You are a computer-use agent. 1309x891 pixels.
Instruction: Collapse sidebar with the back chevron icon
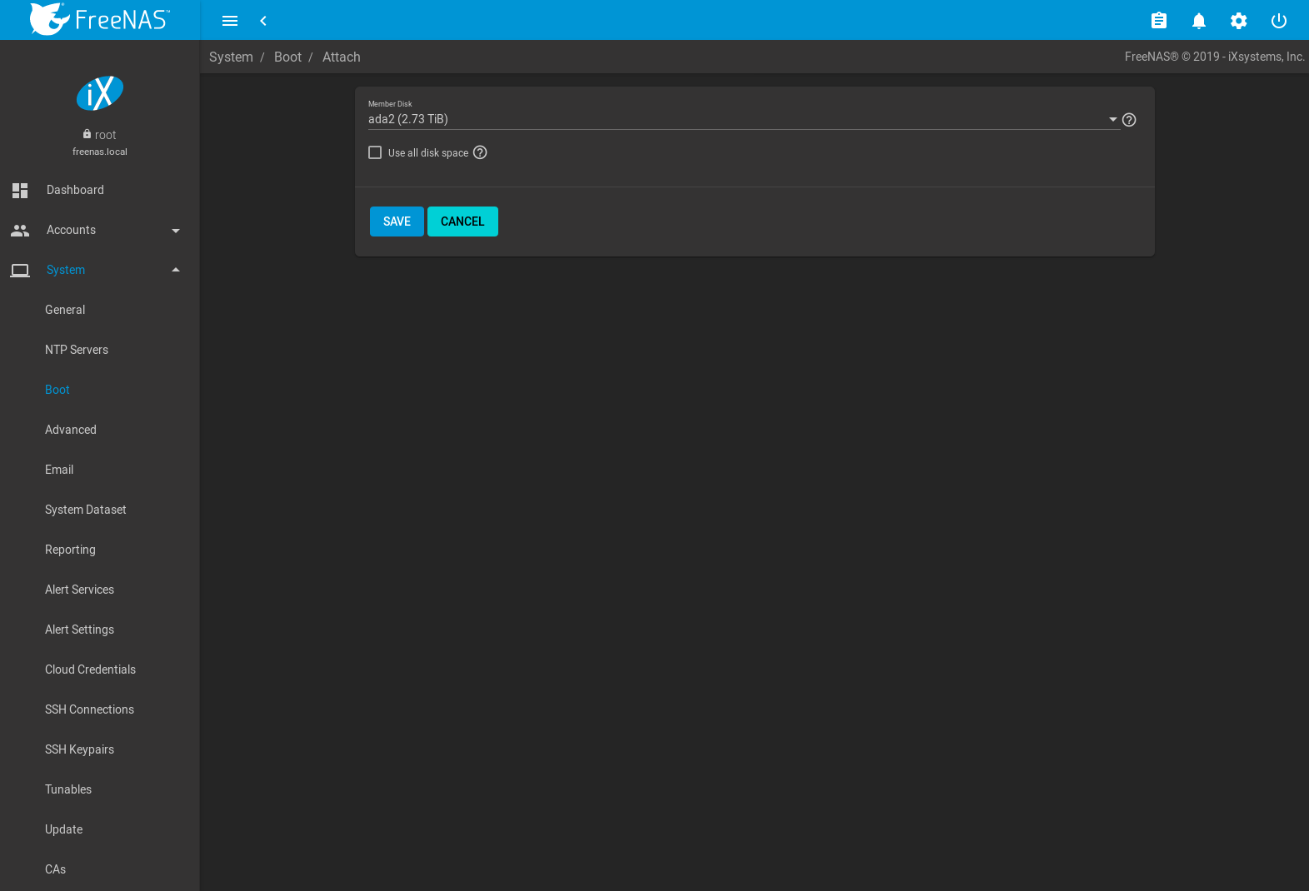click(263, 21)
